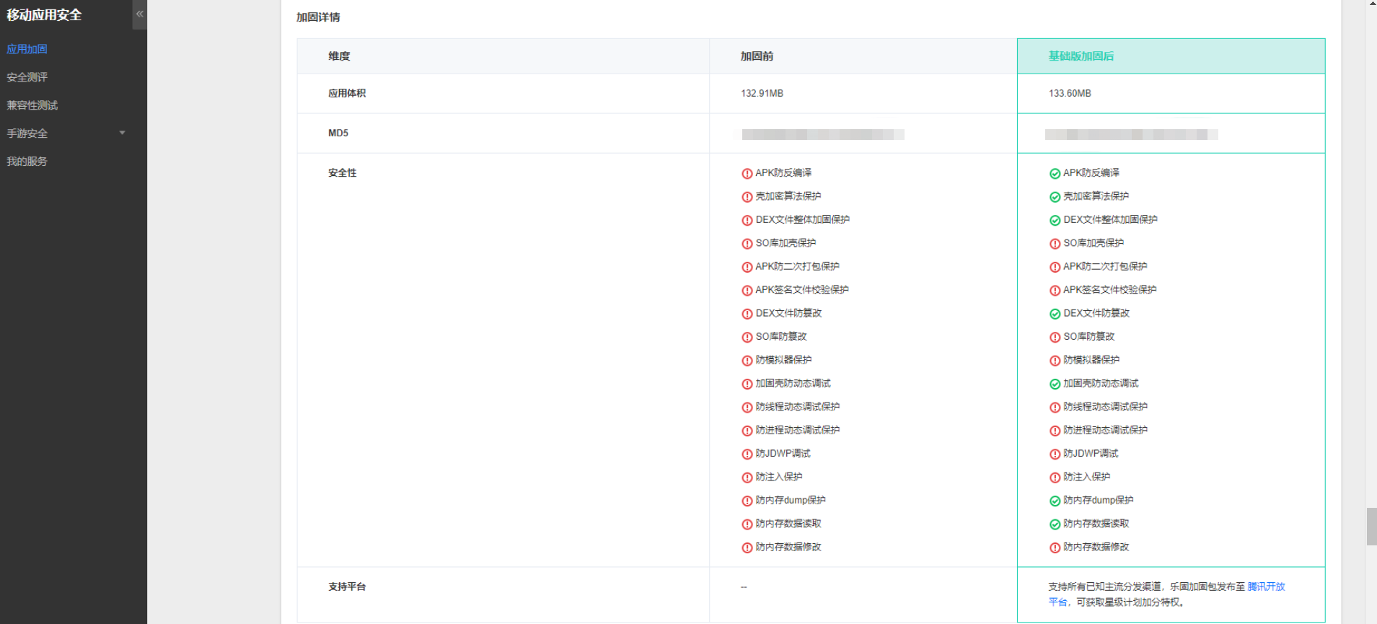
Task: Open 安全测评 in sidebar
Action: pyautogui.click(x=27, y=77)
